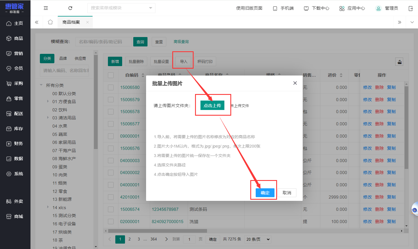This screenshot has height=249, width=418.
Task: Switch to the 品牌 tab
Action: pyautogui.click(x=63, y=58)
